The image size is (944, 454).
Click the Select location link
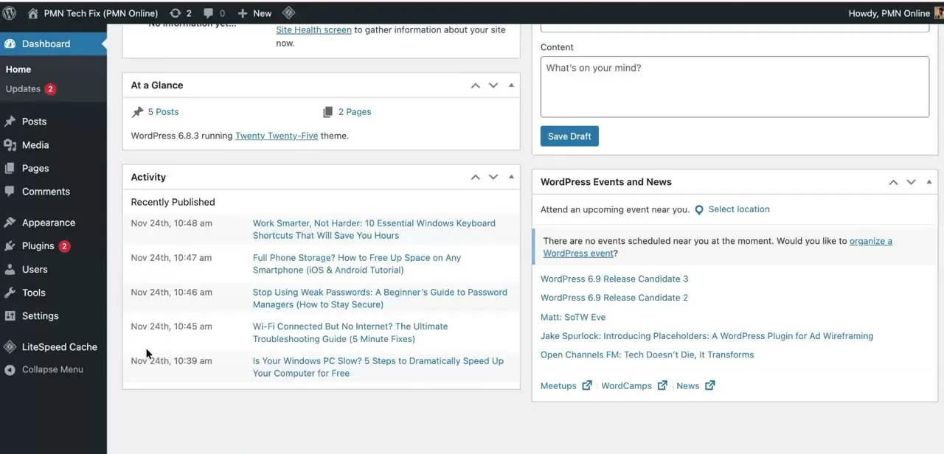[739, 209]
